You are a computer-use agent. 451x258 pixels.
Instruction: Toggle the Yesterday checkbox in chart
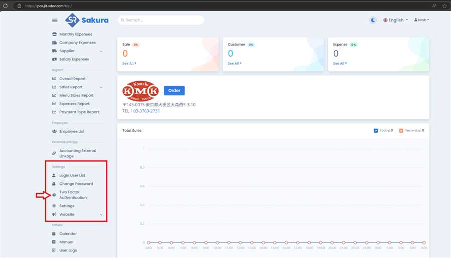point(401,131)
